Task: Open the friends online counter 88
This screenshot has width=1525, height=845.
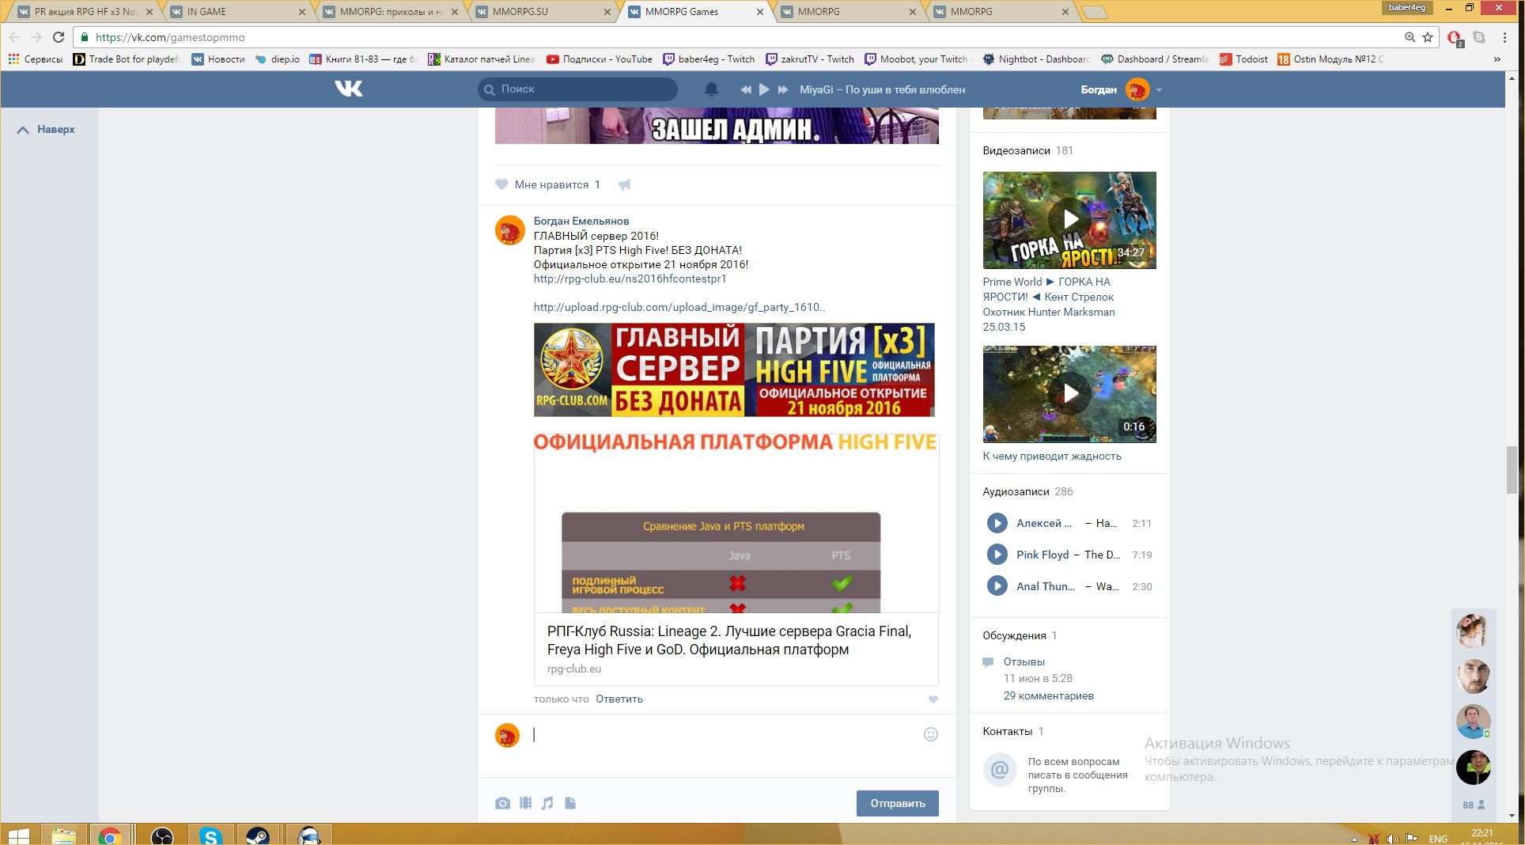Action: point(1474,805)
